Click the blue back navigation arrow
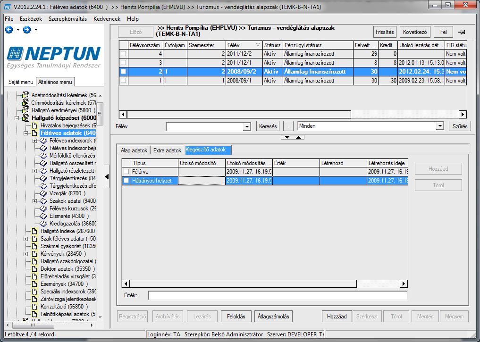The width and height of the screenshot is (480, 342). pos(9,30)
